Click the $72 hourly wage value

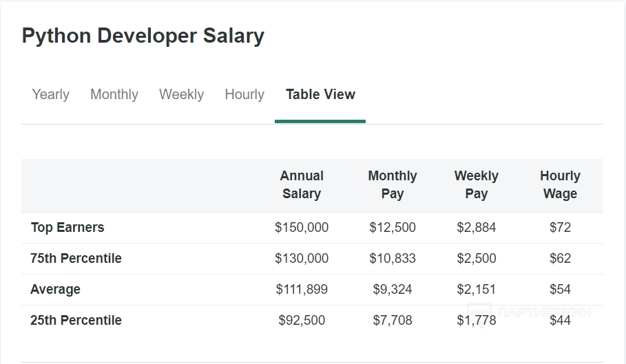(560, 227)
